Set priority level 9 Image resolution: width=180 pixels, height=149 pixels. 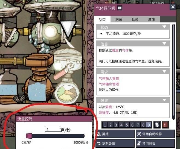[x=149, y=125]
